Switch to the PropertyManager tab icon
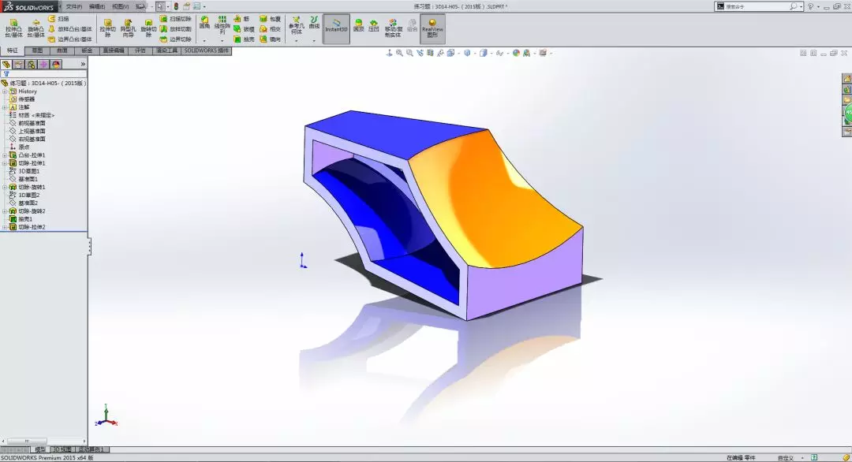This screenshot has height=462, width=852. (x=19, y=64)
